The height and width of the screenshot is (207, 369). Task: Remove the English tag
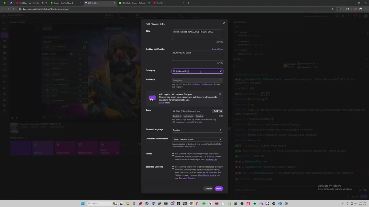[180, 116]
